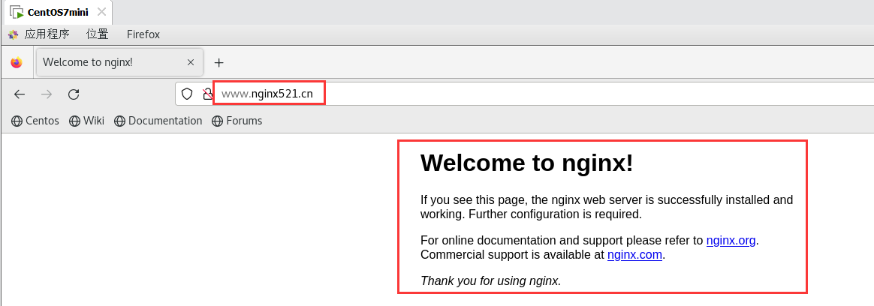Screen dimensions: 874x306
Task: Click the applications menu colorful icon
Action: [x=13, y=34]
